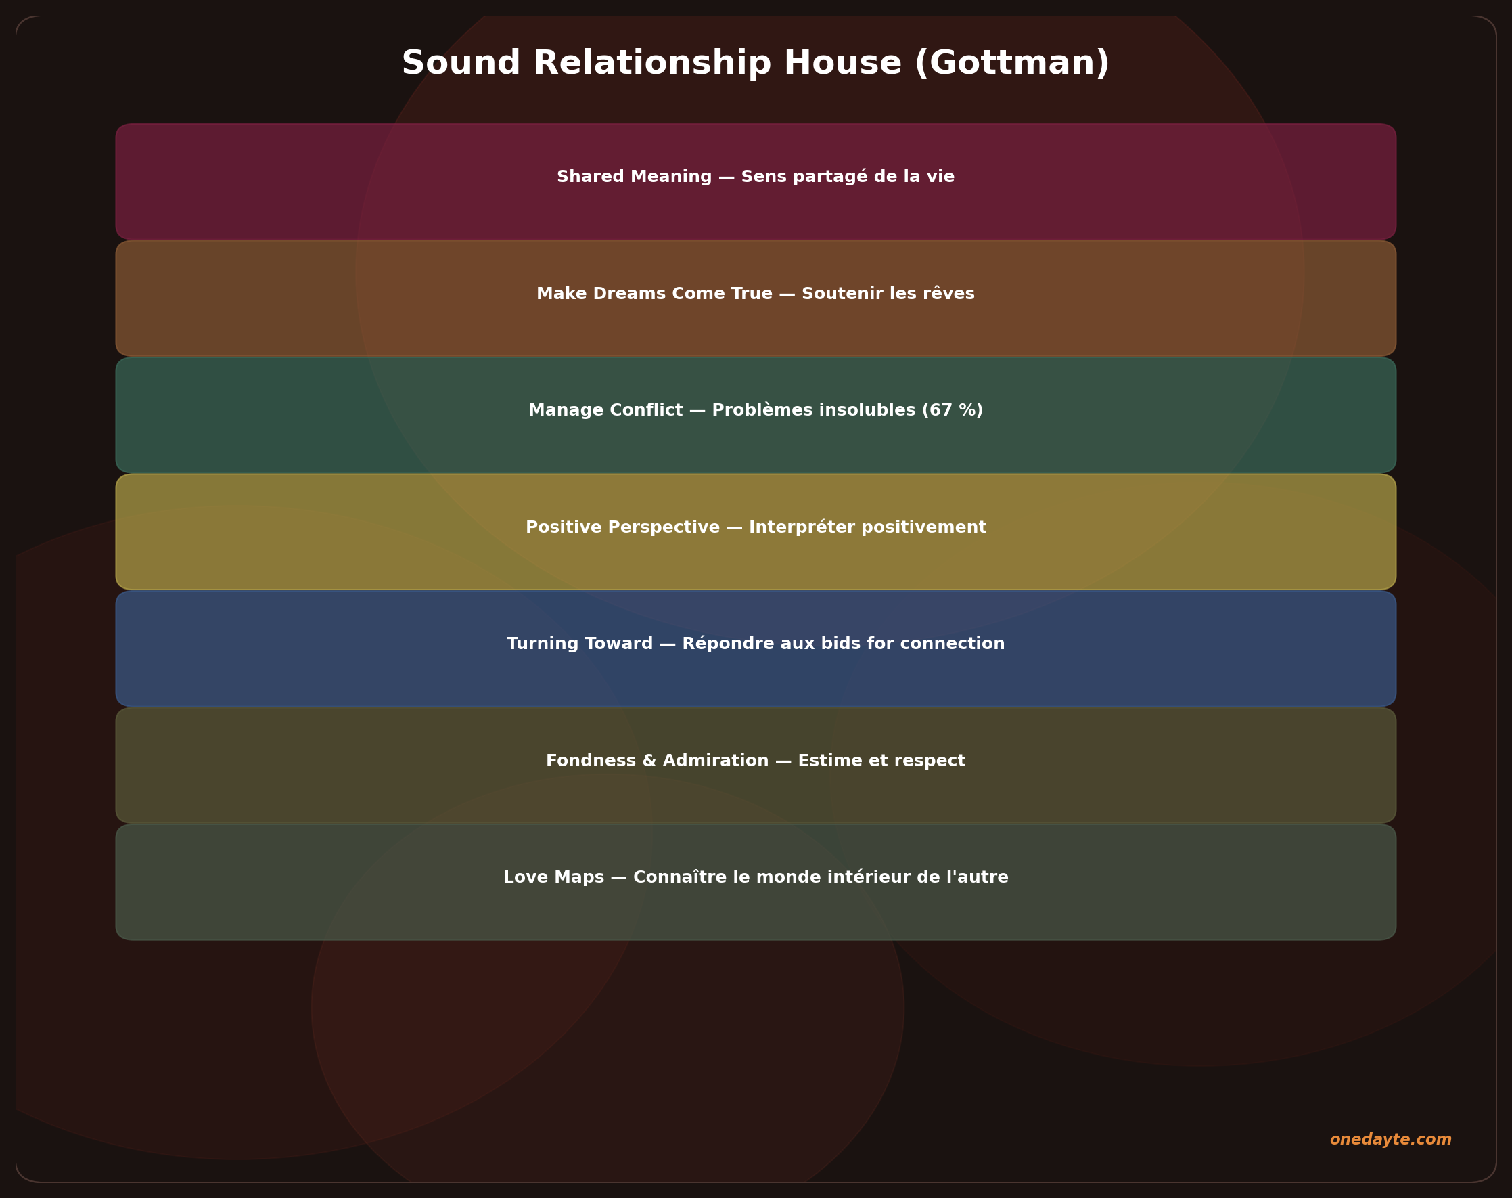Click the Positive Perspective layer

756,528
